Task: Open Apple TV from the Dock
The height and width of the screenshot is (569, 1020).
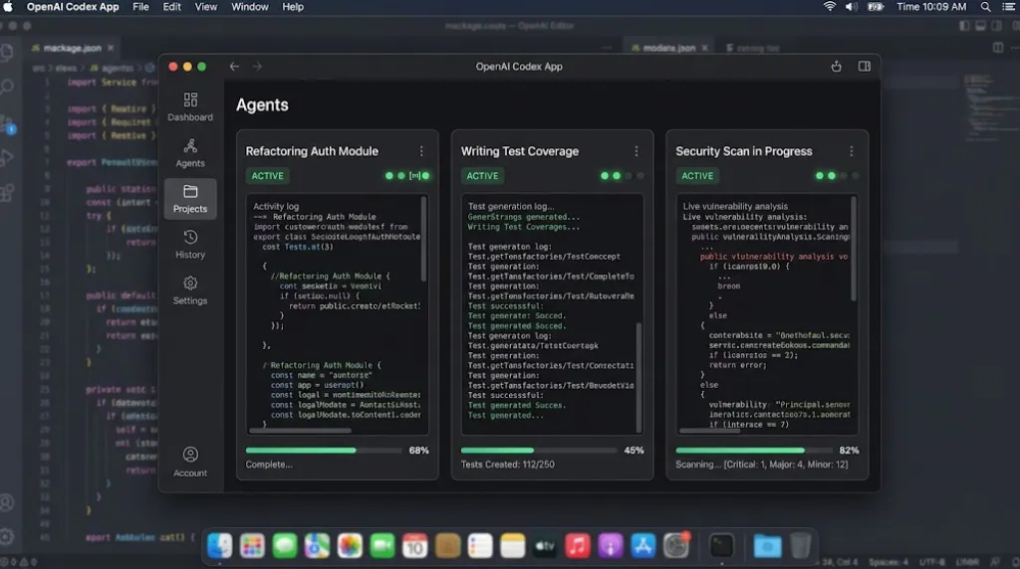Action: coord(545,545)
